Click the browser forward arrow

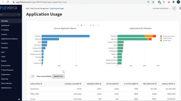(x=3, y=2)
